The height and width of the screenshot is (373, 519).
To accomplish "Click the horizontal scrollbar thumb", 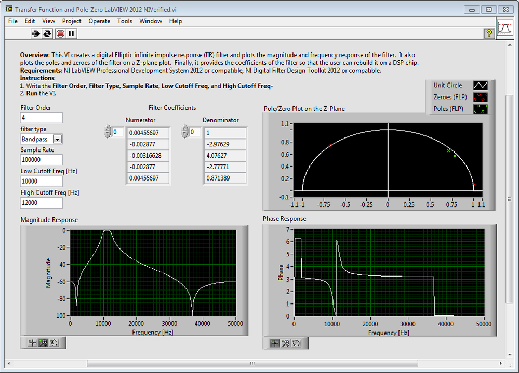I will [x=252, y=364].
